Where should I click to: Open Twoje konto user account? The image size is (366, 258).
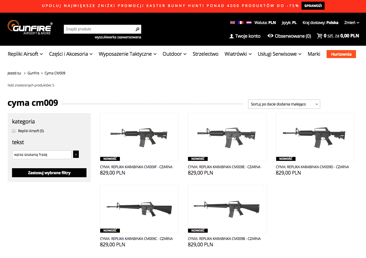(x=245, y=36)
